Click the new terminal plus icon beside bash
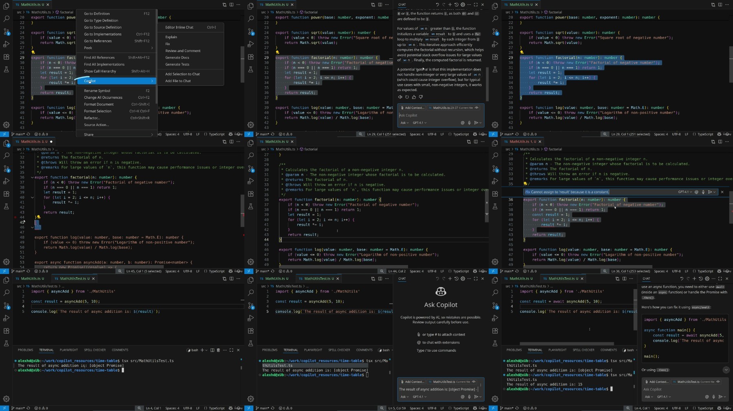The width and height of the screenshot is (733, 411). 202,350
